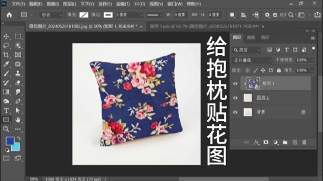Viewport: 323px width, 181px height.
Task: Select the Hand tool
Action: pyautogui.click(x=18, y=120)
